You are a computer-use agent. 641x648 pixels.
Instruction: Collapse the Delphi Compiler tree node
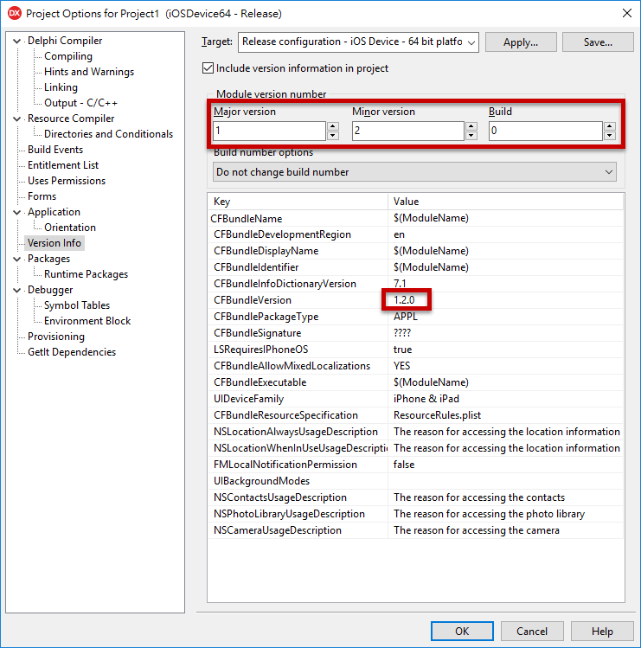[17, 41]
